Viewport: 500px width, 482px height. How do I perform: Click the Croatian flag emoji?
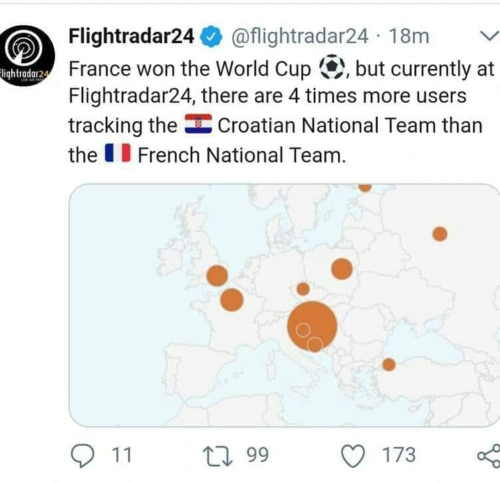pos(197,125)
